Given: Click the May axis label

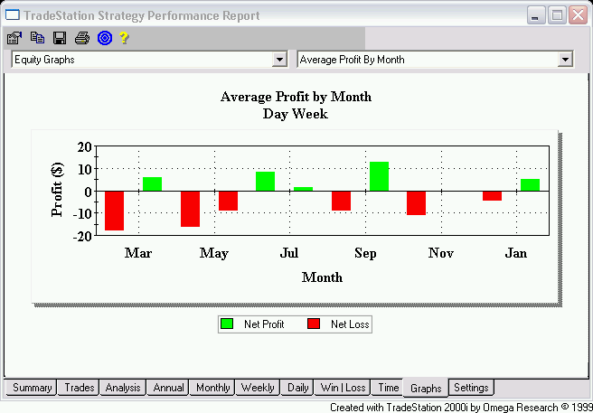Looking at the screenshot, I should (x=214, y=253).
